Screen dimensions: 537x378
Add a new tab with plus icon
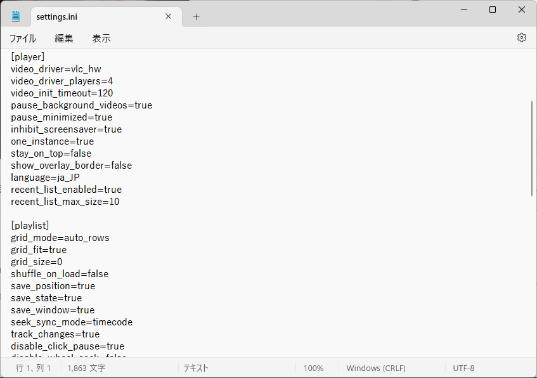tap(196, 17)
